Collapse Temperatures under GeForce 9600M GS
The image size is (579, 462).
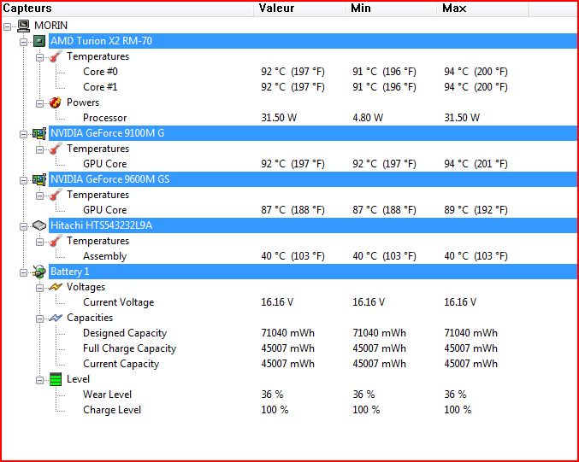pyautogui.click(x=39, y=196)
